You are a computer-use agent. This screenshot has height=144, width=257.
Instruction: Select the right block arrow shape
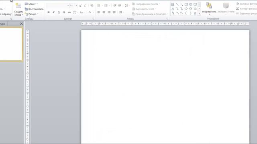point(186,9)
